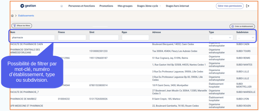
Task: Go to the Promotions menu item
Action: pos(106,6)
